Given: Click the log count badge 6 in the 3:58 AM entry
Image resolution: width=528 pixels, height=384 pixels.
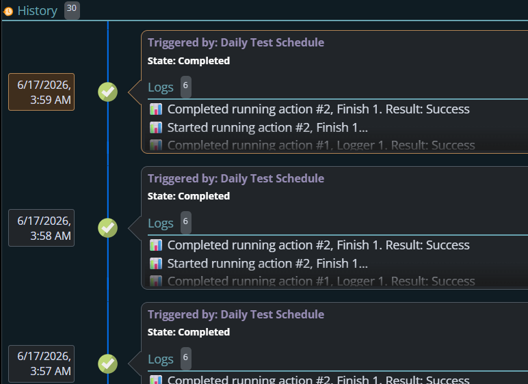Looking at the screenshot, I should pyautogui.click(x=186, y=222).
